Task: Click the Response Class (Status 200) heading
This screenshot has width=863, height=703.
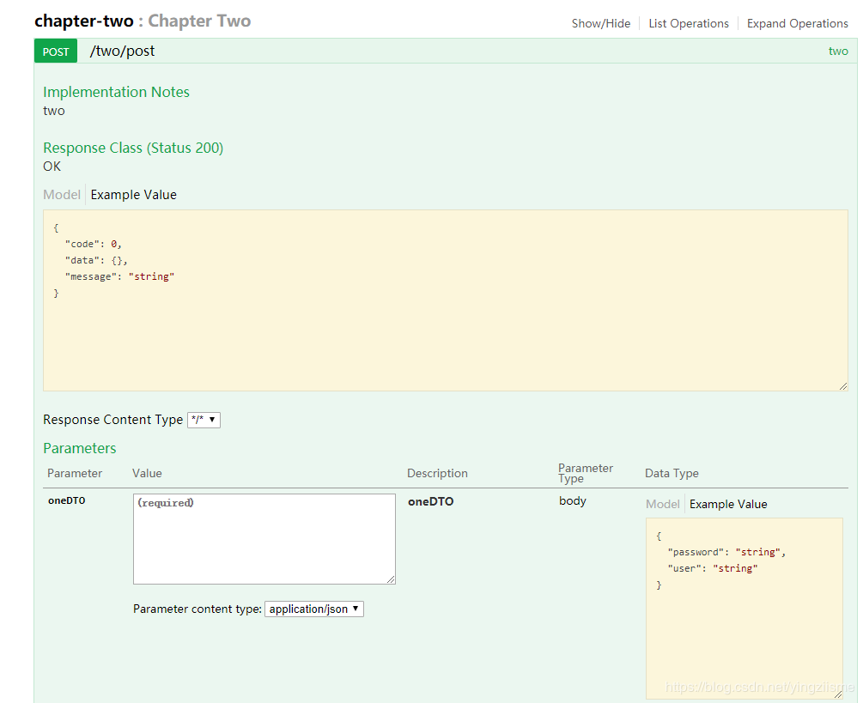Action: pyautogui.click(x=133, y=148)
